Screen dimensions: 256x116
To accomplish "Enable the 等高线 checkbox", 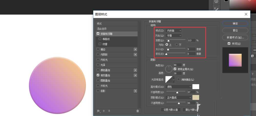I will coord(100,39).
